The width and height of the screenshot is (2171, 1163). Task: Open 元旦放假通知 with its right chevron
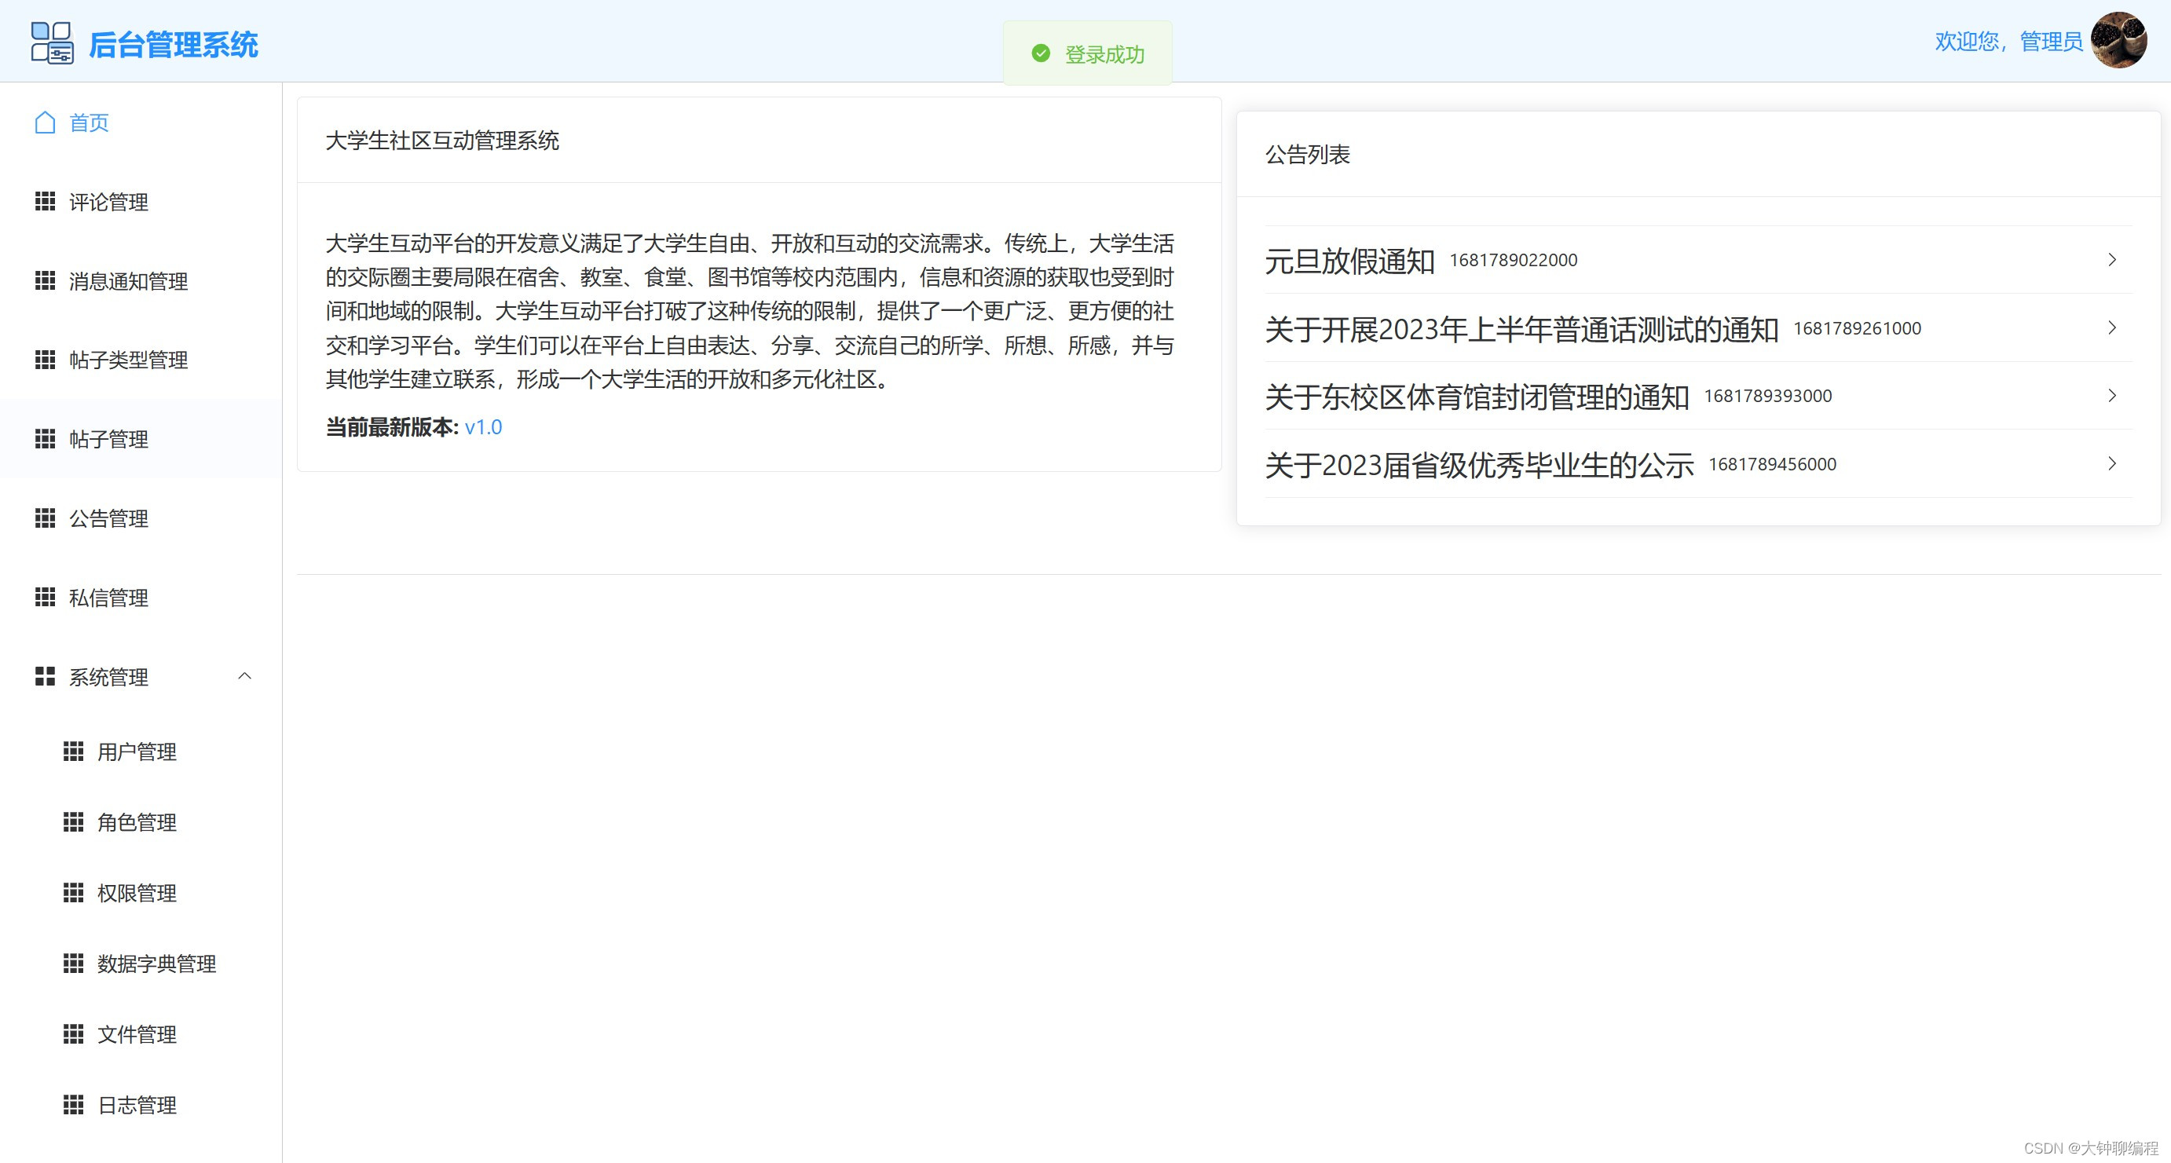click(2111, 260)
